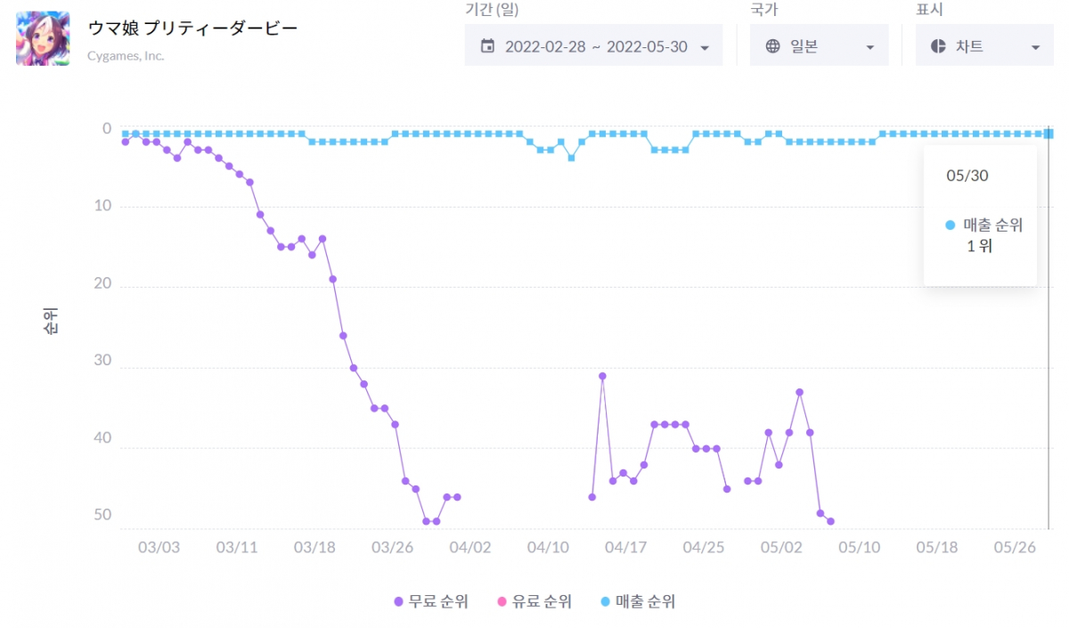Open the 표시 display type dropdown
This screenshot has height=628, width=1069.
[x=984, y=45]
